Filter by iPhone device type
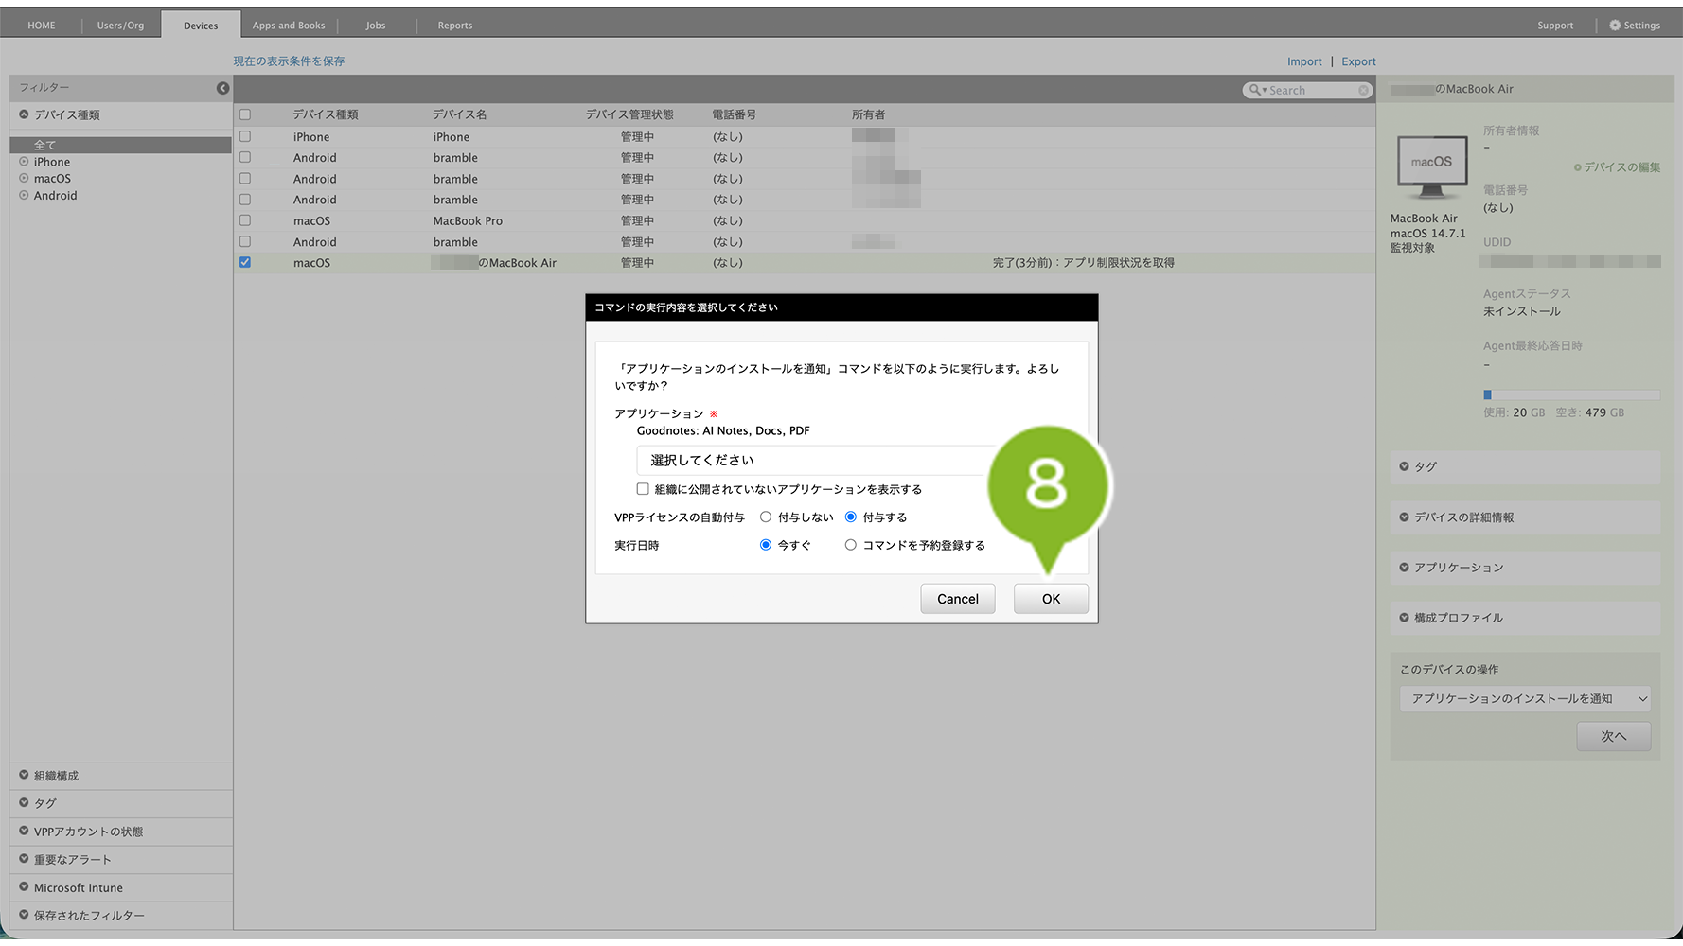This screenshot has height=946, width=1683. pos(52,162)
